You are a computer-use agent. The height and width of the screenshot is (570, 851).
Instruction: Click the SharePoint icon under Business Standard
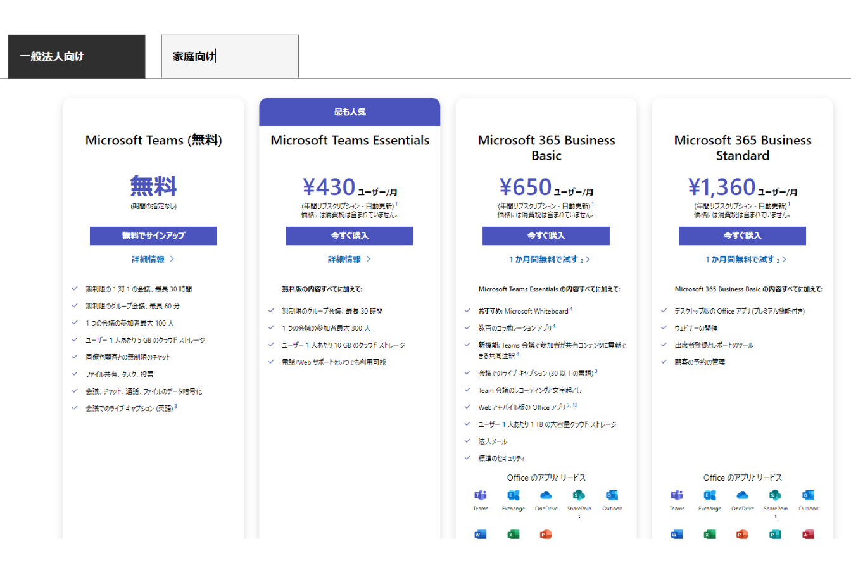click(775, 495)
